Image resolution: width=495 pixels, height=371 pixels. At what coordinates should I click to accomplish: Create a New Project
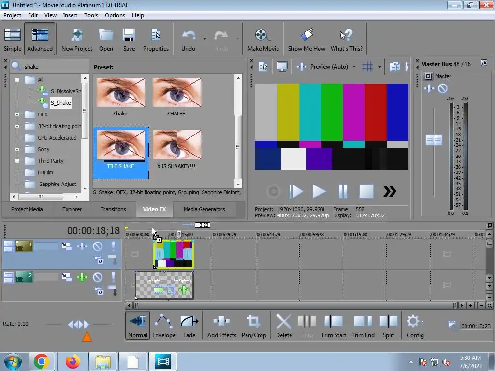(x=77, y=40)
